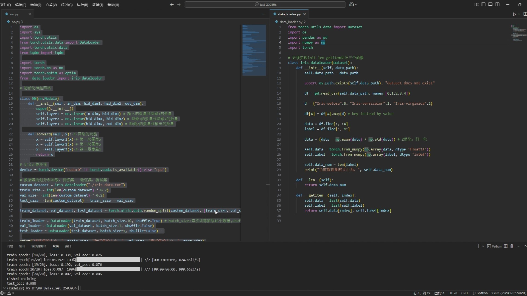
Task: Click the CRLF line ending indicator
Action: pyautogui.click(x=465, y=293)
